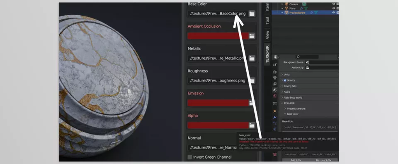
Task: Open file browser for Metallic texture
Action: 252,58
